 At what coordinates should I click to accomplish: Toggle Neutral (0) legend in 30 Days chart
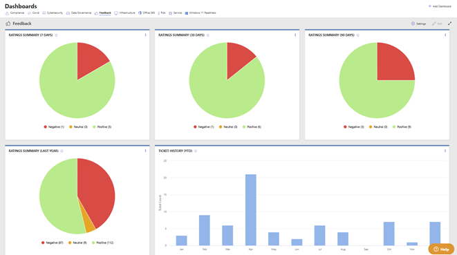pos(228,126)
